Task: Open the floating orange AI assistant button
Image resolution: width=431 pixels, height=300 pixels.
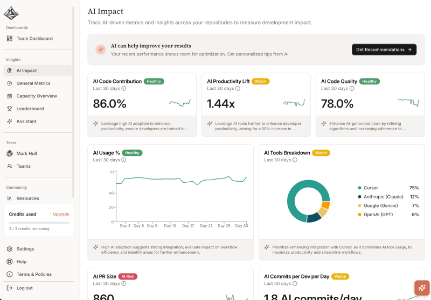Action: point(422,288)
